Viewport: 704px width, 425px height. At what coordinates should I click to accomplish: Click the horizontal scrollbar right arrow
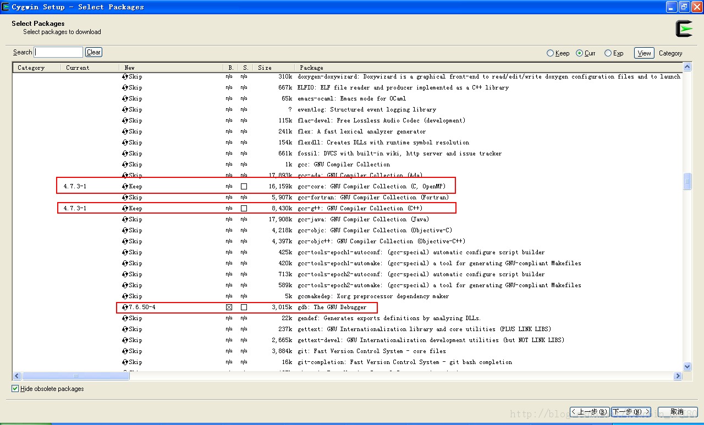678,376
